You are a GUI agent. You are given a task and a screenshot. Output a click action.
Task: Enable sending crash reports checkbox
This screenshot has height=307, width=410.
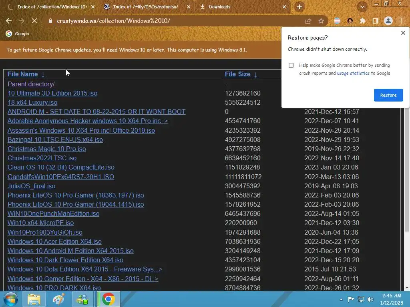tap(291, 65)
